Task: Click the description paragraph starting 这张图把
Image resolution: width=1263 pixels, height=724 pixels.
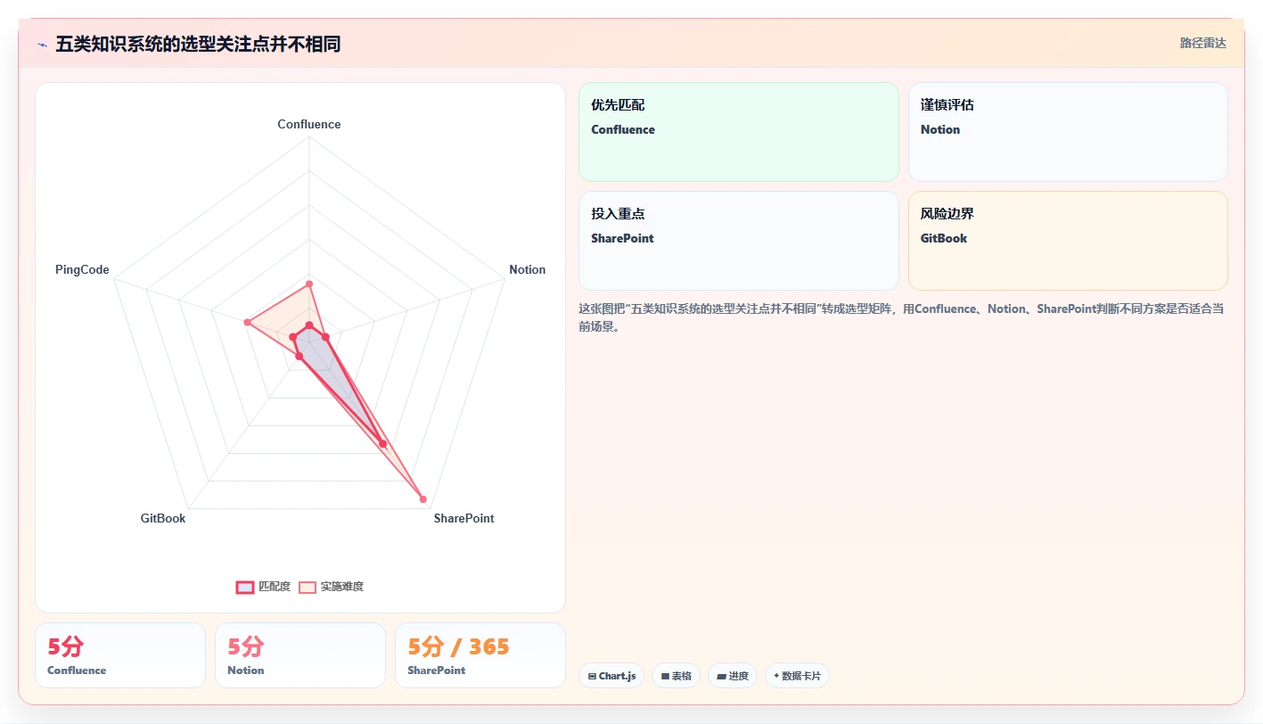Action: click(x=902, y=317)
